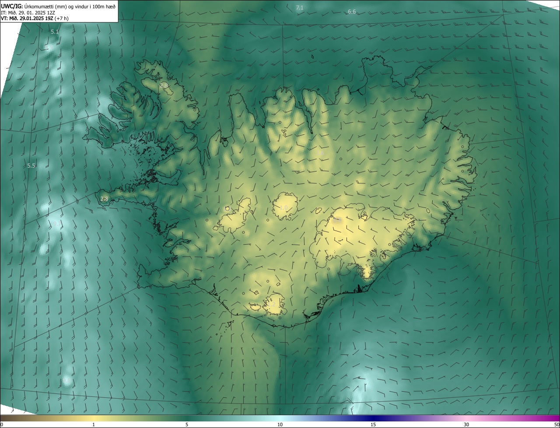The image size is (560, 428).
Task: Click the 7.1 value label on the map
Action: [x=300, y=8]
